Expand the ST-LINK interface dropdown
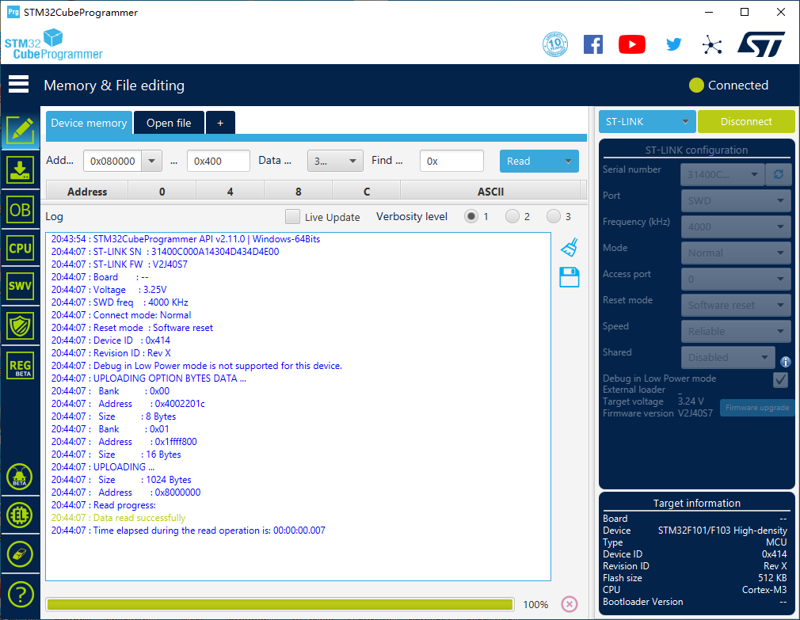The image size is (800, 620). (646, 122)
